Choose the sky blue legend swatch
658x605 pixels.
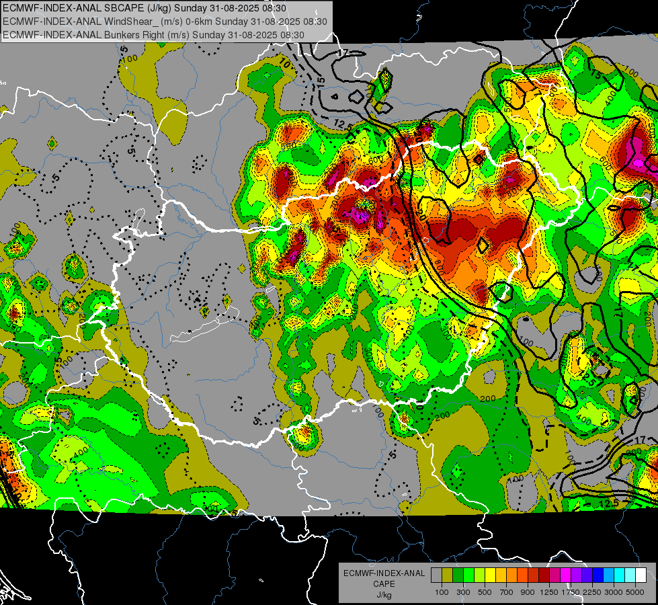pyautogui.click(x=608, y=575)
